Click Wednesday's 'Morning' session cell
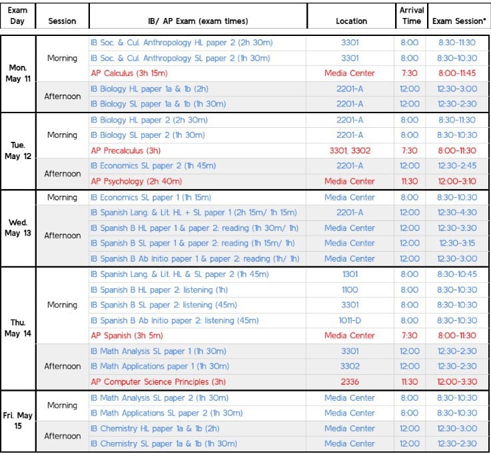This screenshot has width=491, height=454. coord(63,198)
